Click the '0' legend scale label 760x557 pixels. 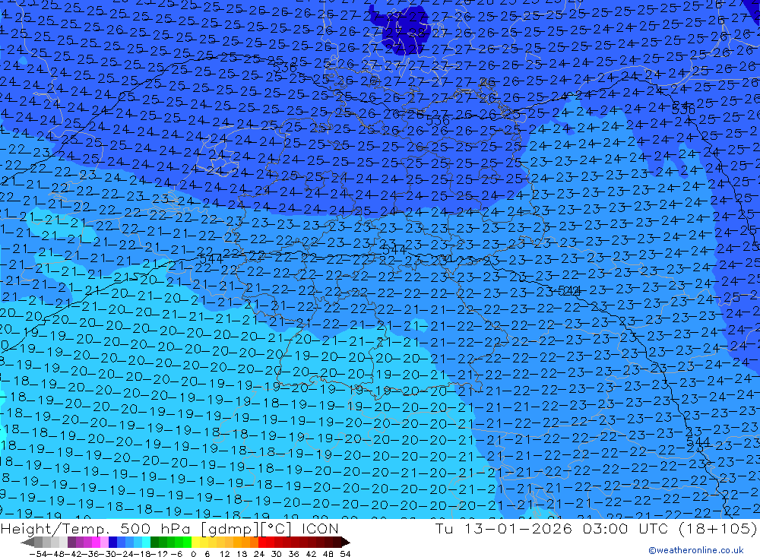tap(193, 554)
